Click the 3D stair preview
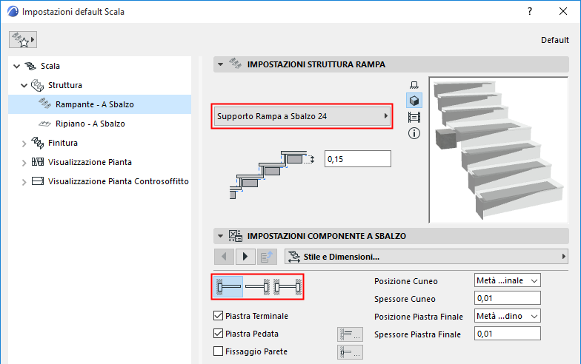The image size is (581, 364). pyautogui.click(x=498, y=149)
